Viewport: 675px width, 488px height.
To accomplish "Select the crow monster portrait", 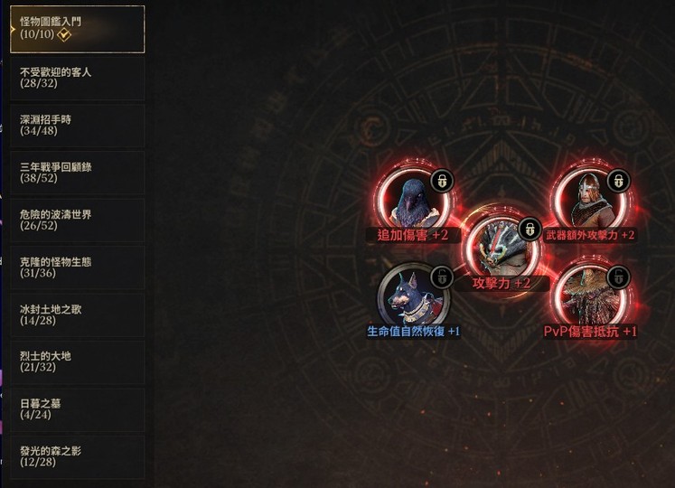I will pyautogui.click(x=414, y=200).
